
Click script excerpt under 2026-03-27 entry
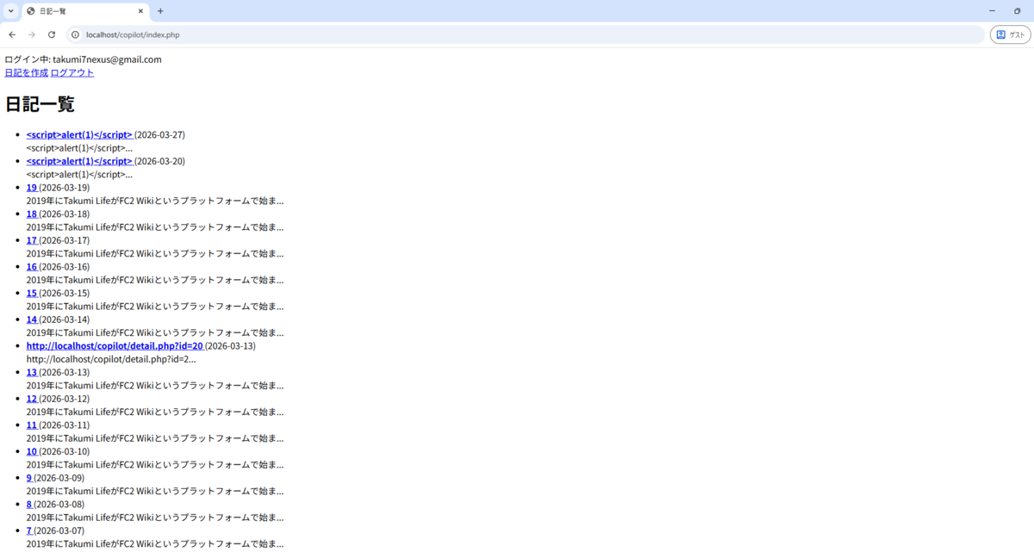79,148
